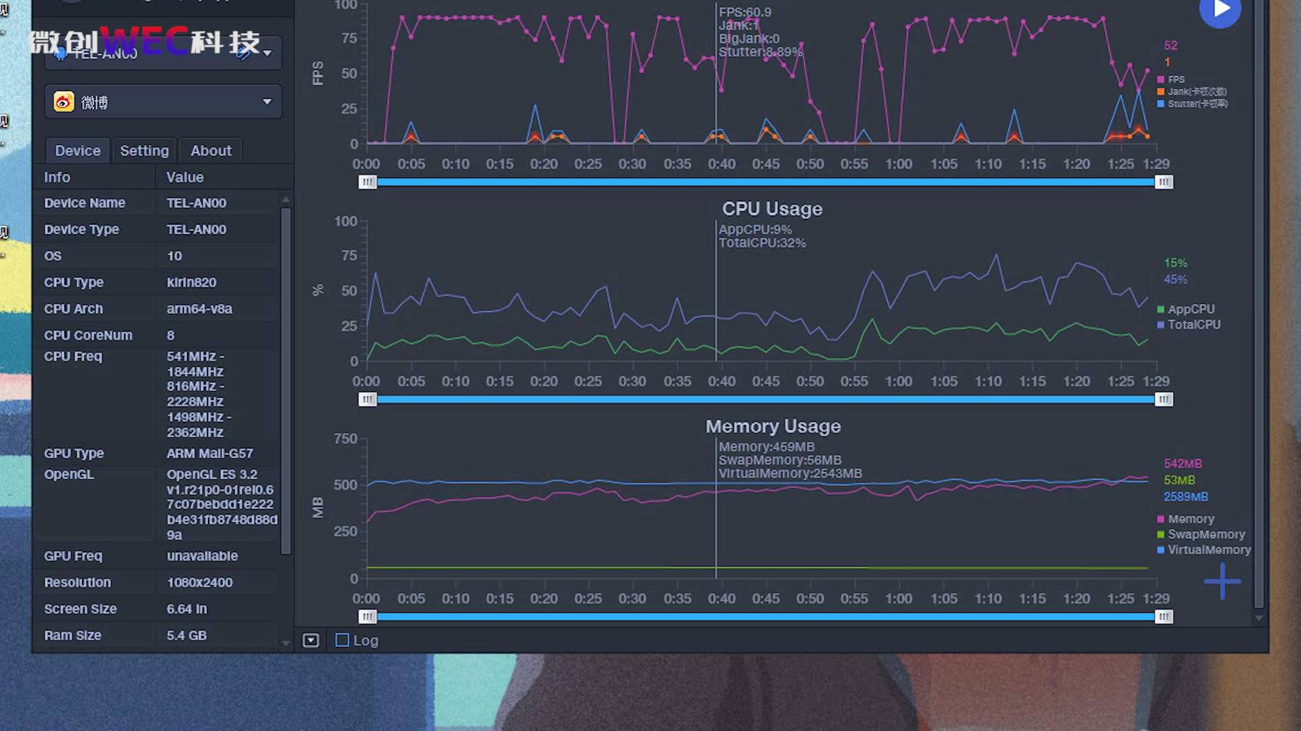Click left range handle of CPU Usage chart
This screenshot has width=1301, height=731.
coord(367,399)
